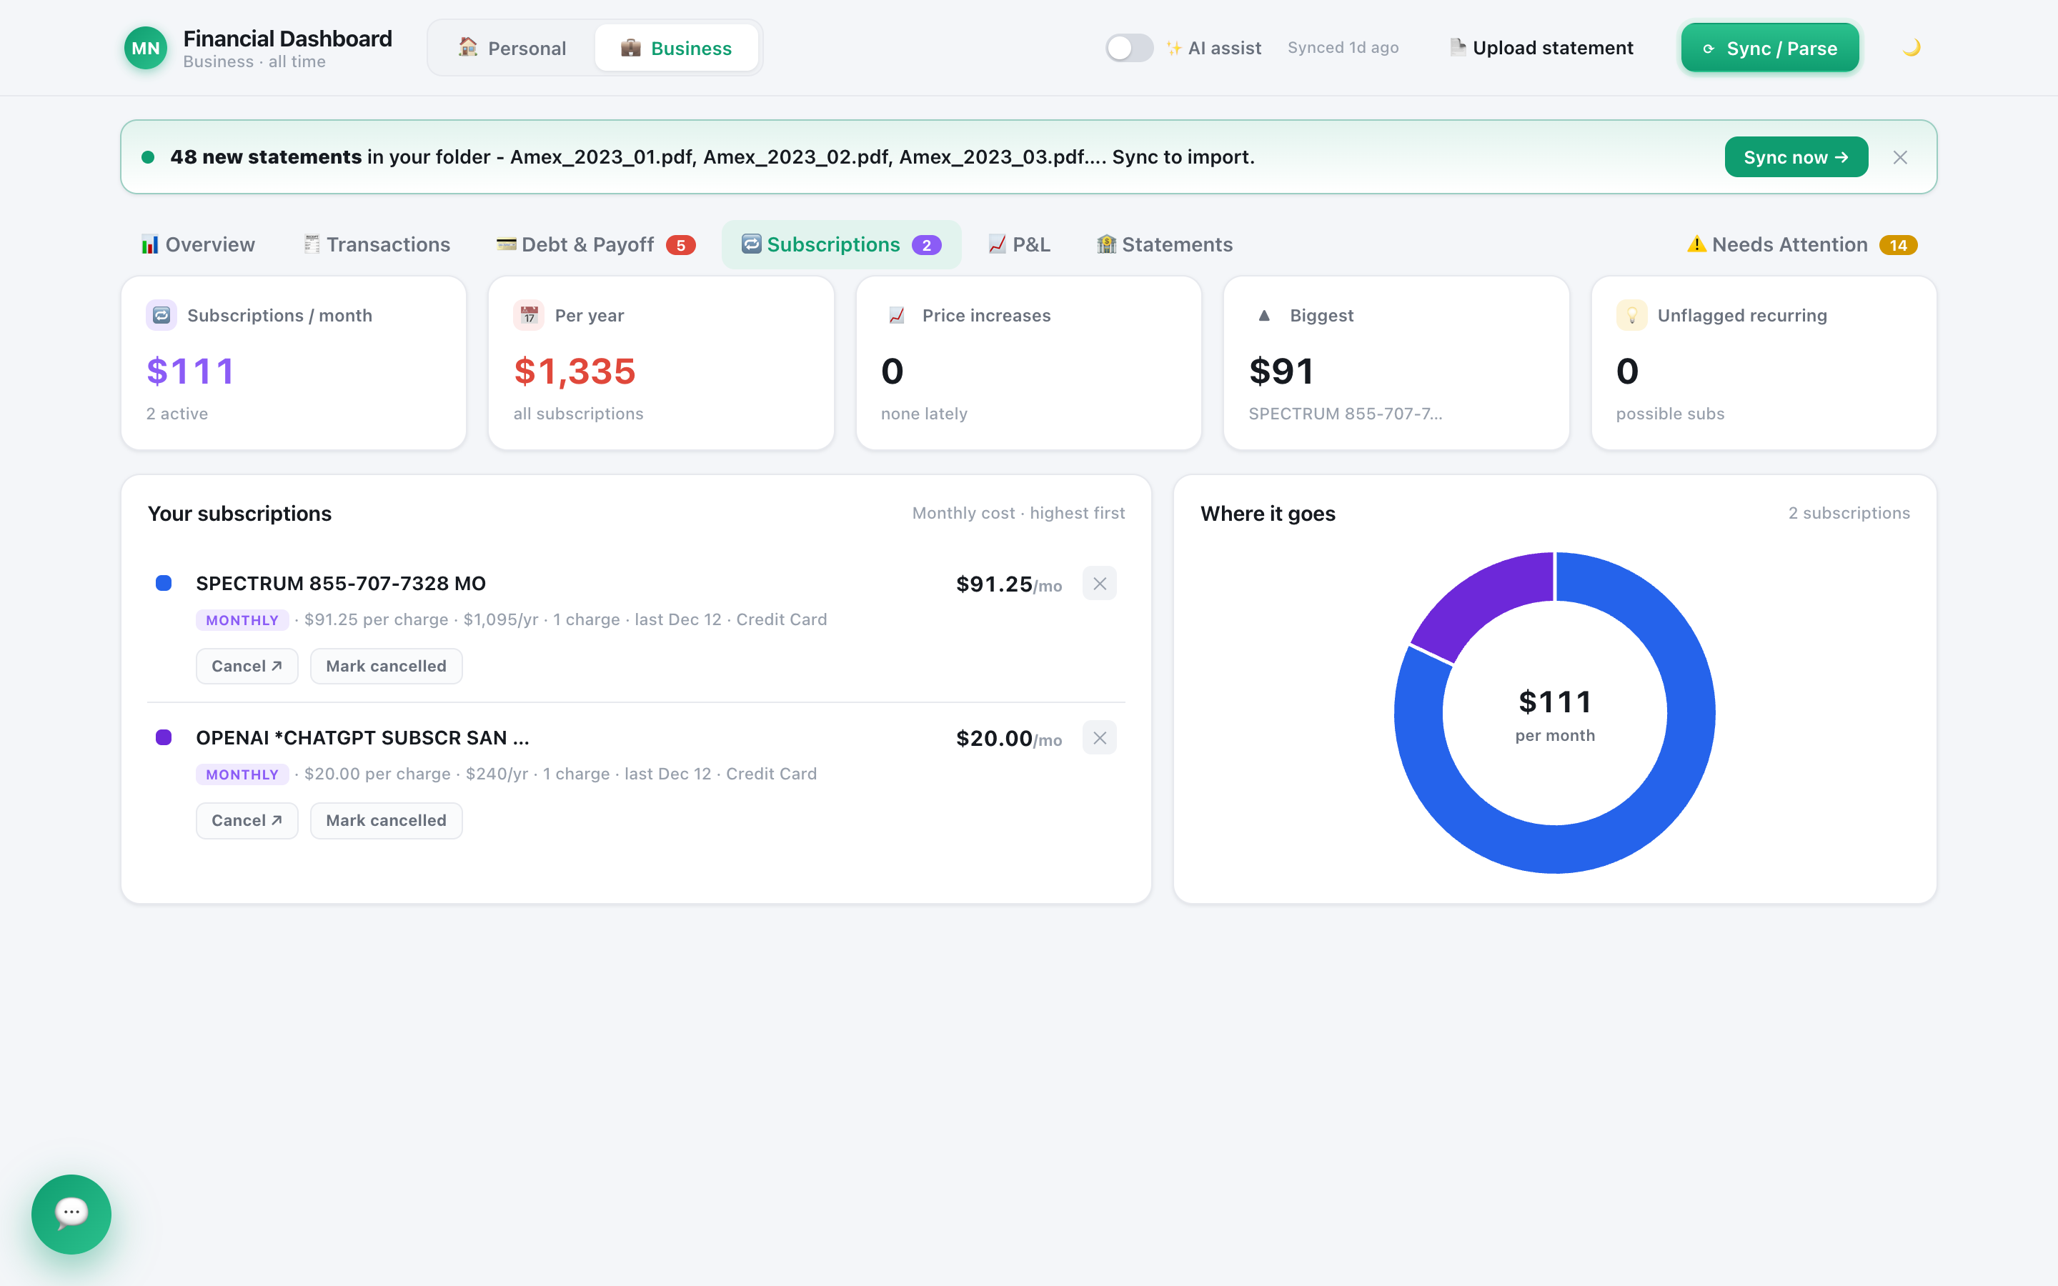The height and width of the screenshot is (1286, 2058).
Task: Mark SPECTRUM subscription as cancelled
Action: click(x=386, y=666)
